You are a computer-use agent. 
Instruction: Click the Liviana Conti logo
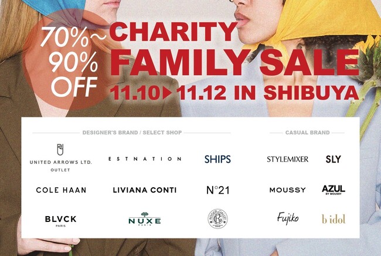coord(144,190)
